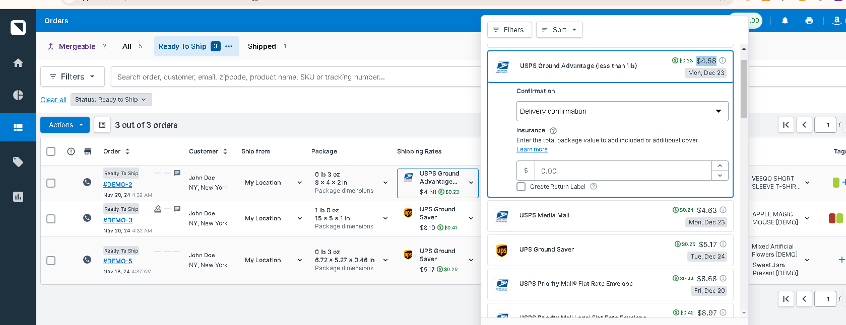Screen dimensions: 846x325
Task: Click the phone channel icon for #DEMO-2
Action: click(x=87, y=182)
